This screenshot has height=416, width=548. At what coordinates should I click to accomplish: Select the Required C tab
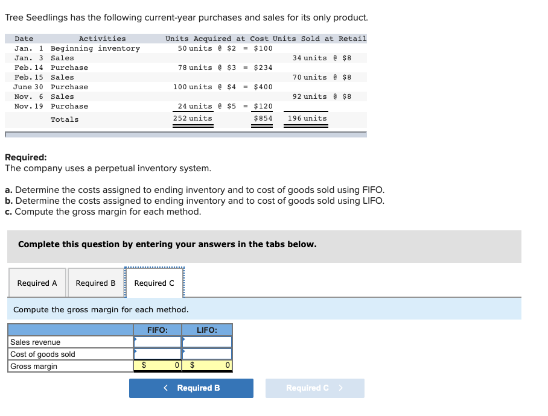coord(154,283)
